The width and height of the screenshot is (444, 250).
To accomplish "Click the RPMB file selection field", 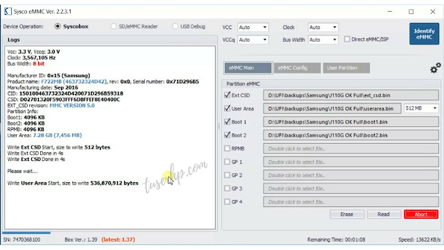I will point(351,149).
